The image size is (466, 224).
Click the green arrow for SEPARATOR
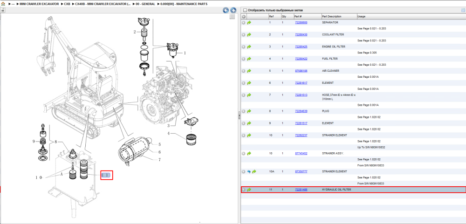tap(249, 22)
